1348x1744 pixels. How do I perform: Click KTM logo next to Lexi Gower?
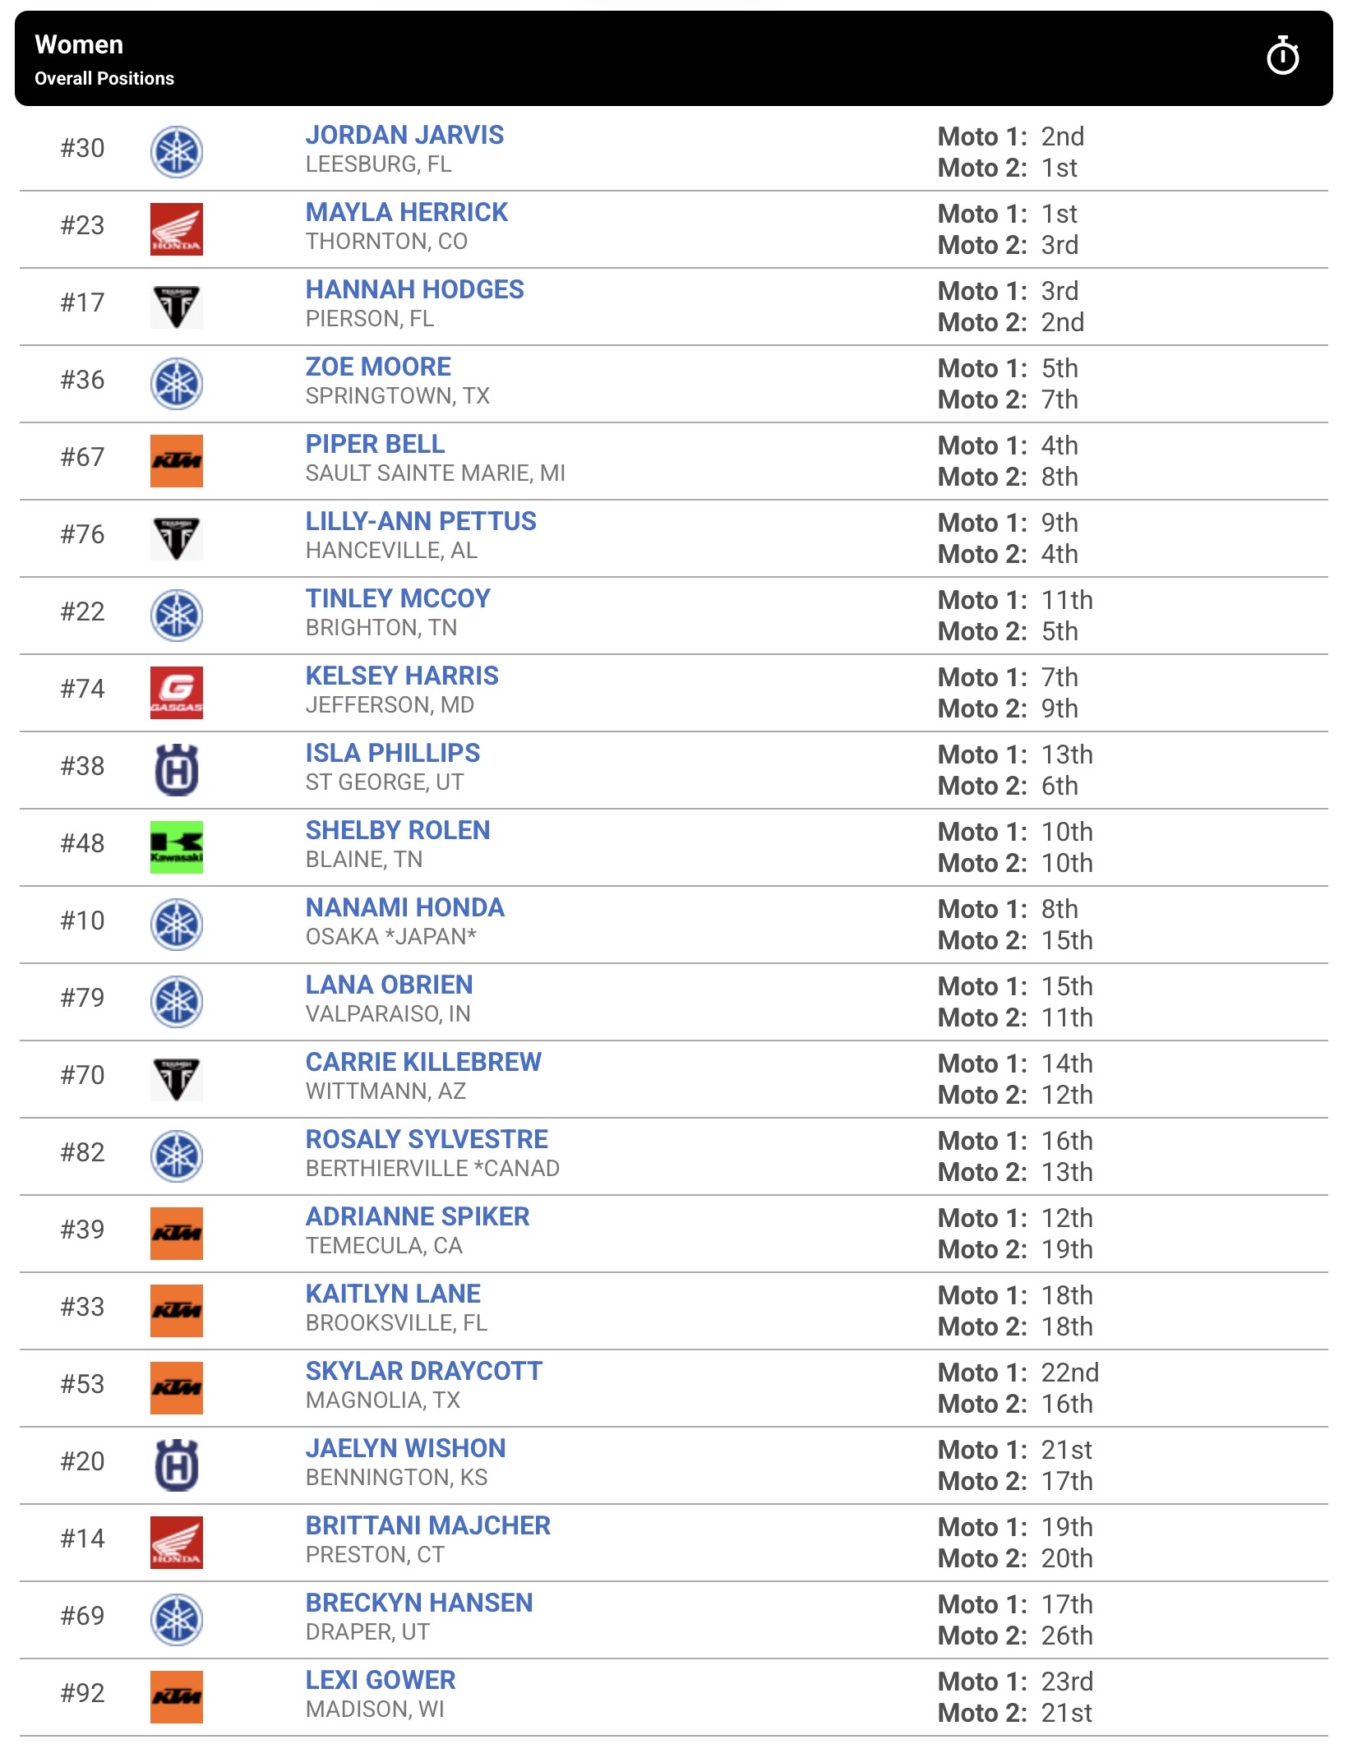[177, 1697]
